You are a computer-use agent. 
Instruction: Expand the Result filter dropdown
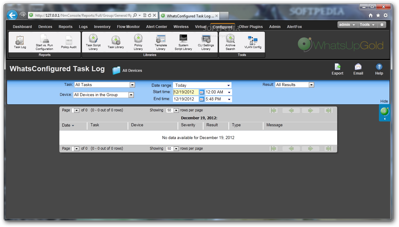[311, 85]
